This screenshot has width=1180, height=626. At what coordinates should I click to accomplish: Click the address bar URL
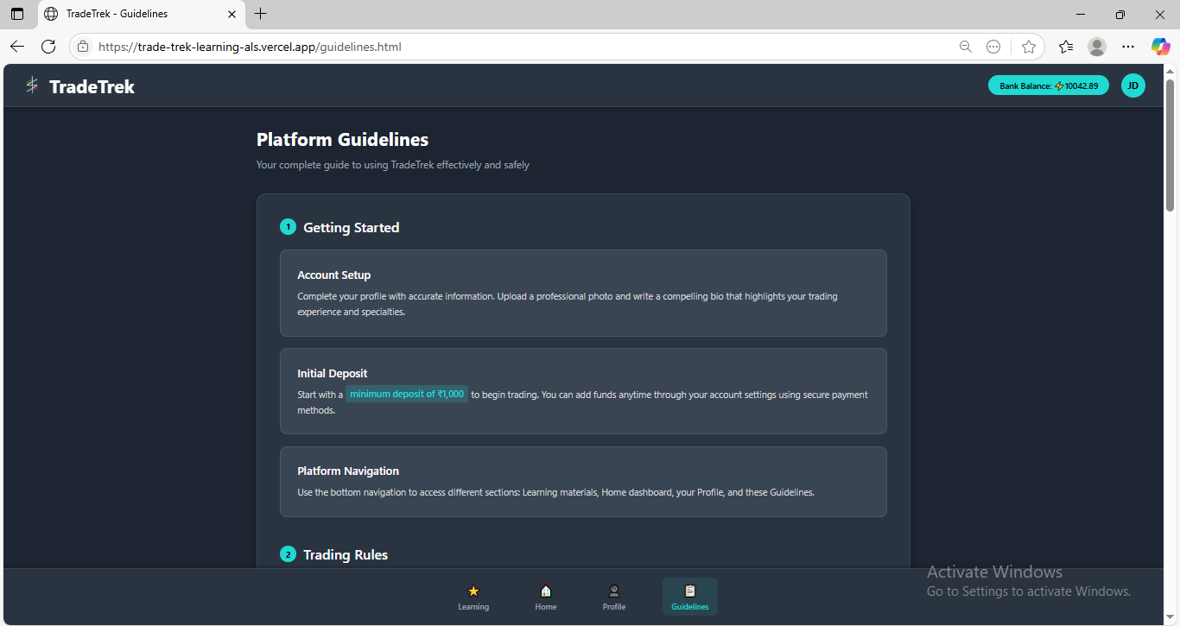click(250, 47)
